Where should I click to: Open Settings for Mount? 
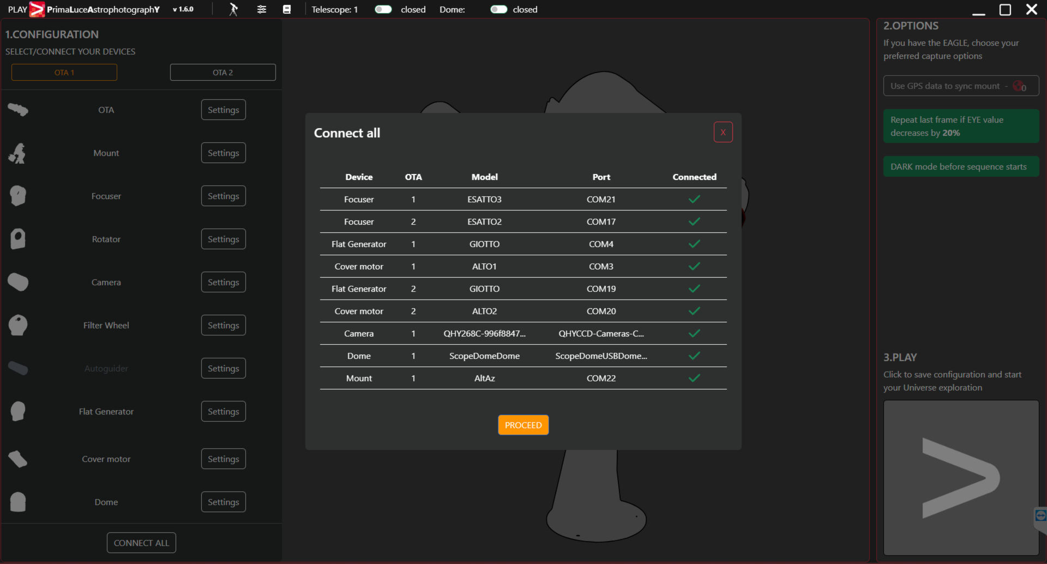(x=224, y=153)
